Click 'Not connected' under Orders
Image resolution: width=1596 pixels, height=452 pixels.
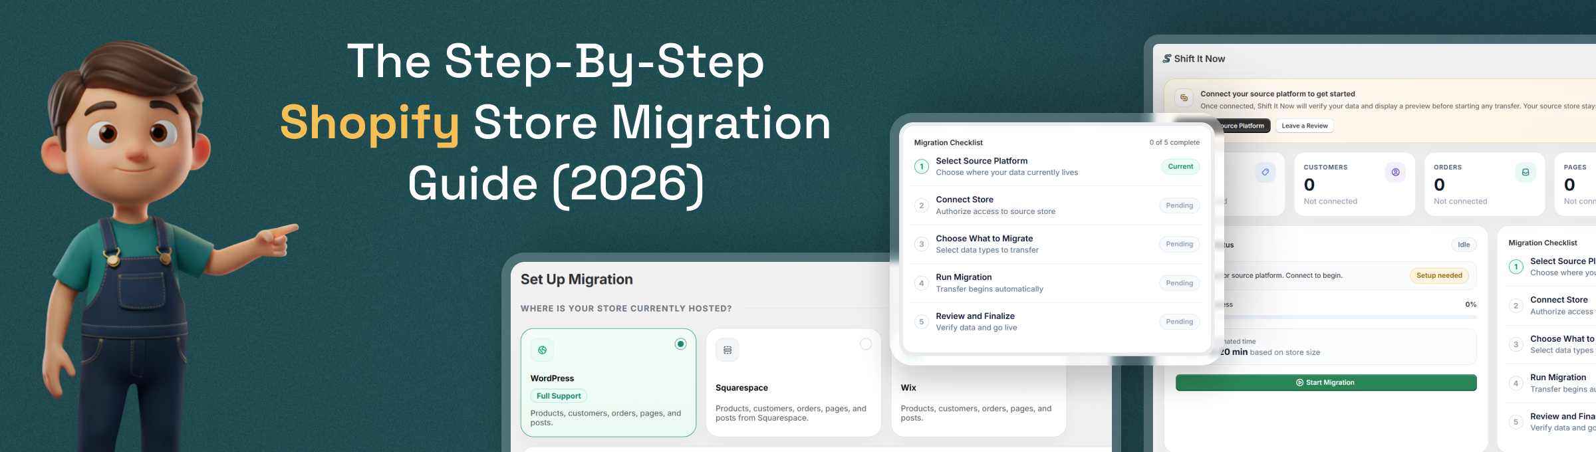[x=1460, y=201]
